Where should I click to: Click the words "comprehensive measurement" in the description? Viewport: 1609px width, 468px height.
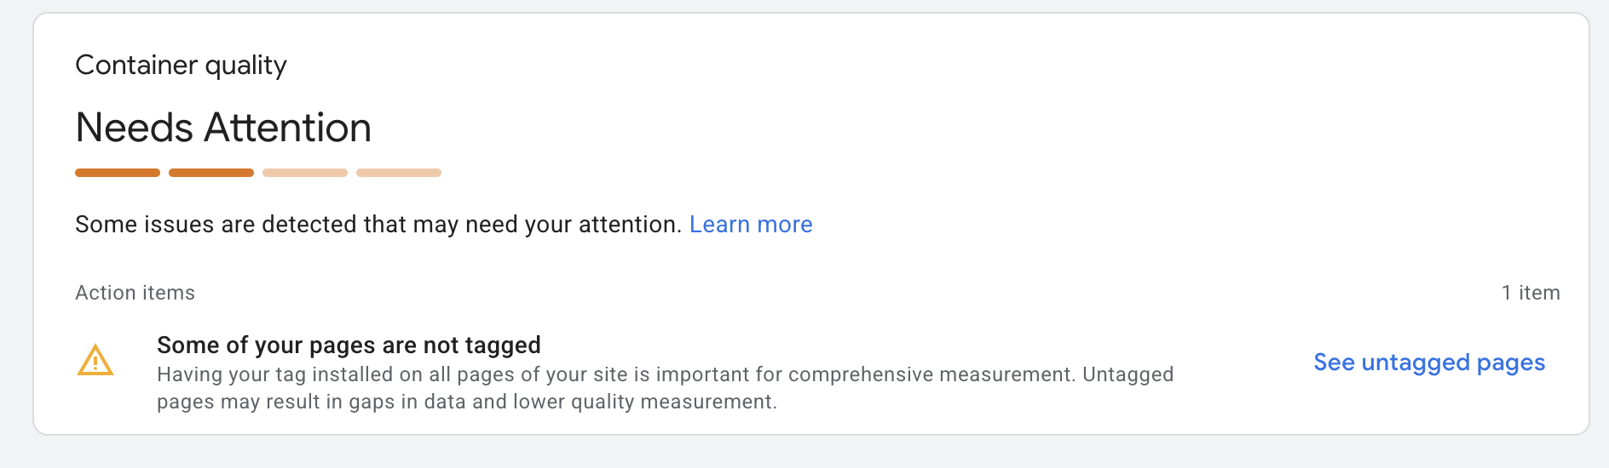931,374
